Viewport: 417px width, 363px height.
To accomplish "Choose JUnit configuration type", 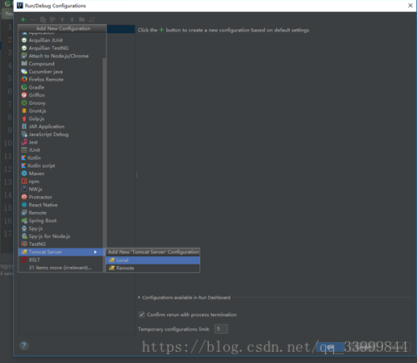I will coord(60,150).
